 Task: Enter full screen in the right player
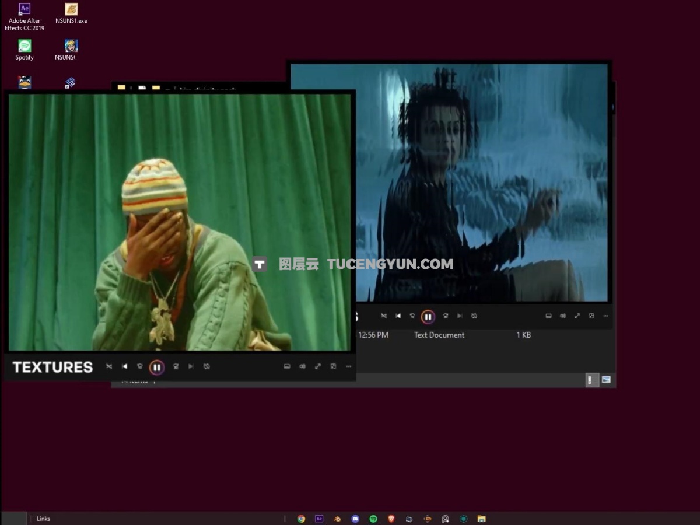pyautogui.click(x=577, y=316)
